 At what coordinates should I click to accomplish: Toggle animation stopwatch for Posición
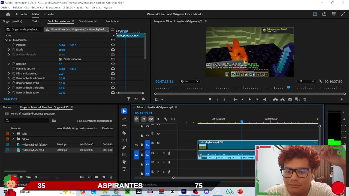(14, 45)
